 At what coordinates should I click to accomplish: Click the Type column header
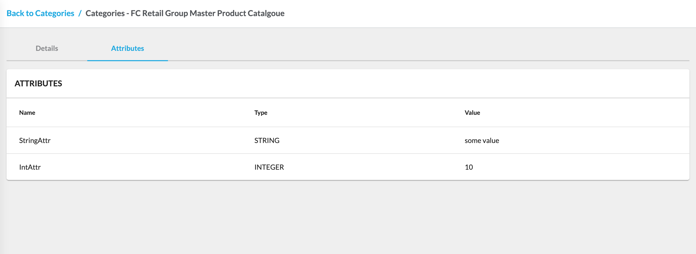(x=261, y=113)
